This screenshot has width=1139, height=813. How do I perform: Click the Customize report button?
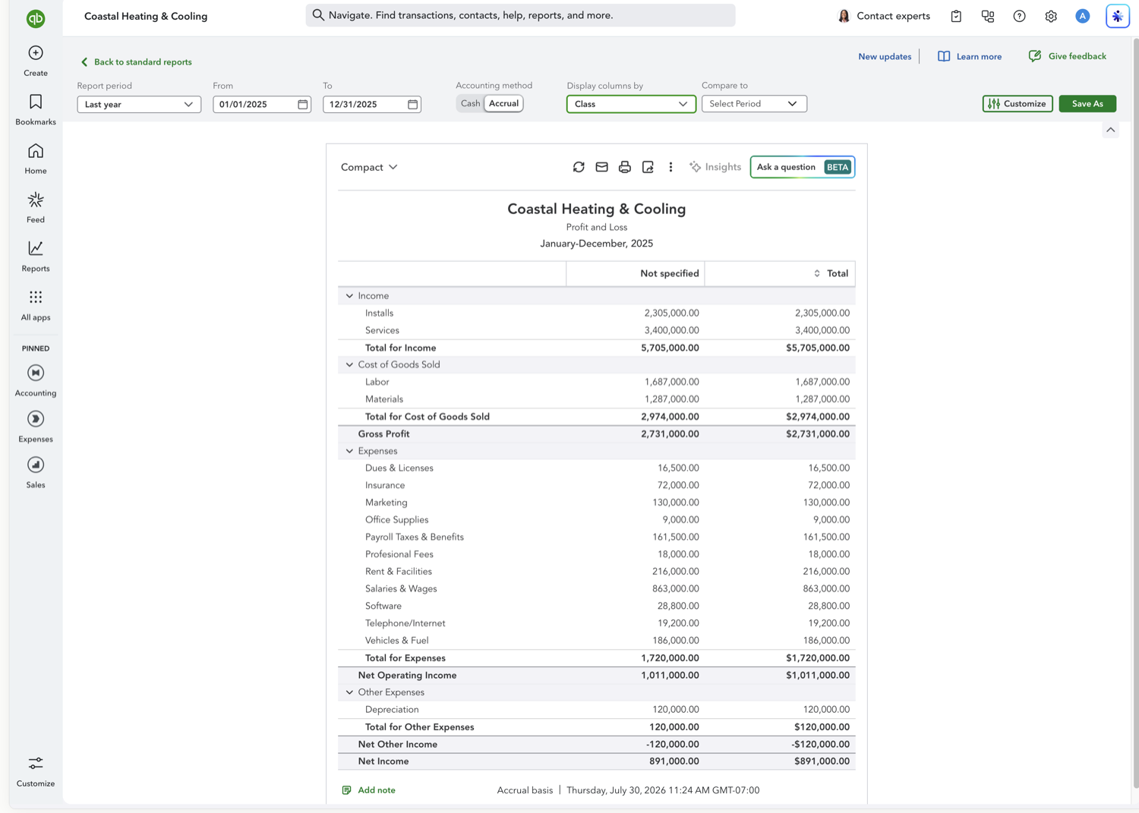point(1018,103)
